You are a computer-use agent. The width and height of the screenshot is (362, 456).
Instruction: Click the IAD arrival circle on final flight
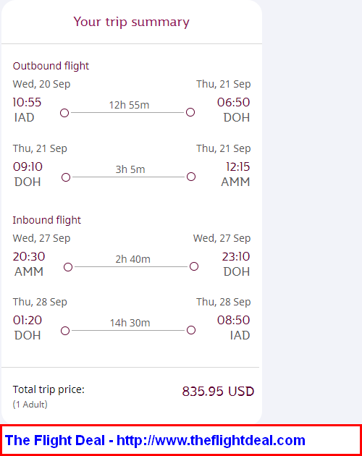191,330
